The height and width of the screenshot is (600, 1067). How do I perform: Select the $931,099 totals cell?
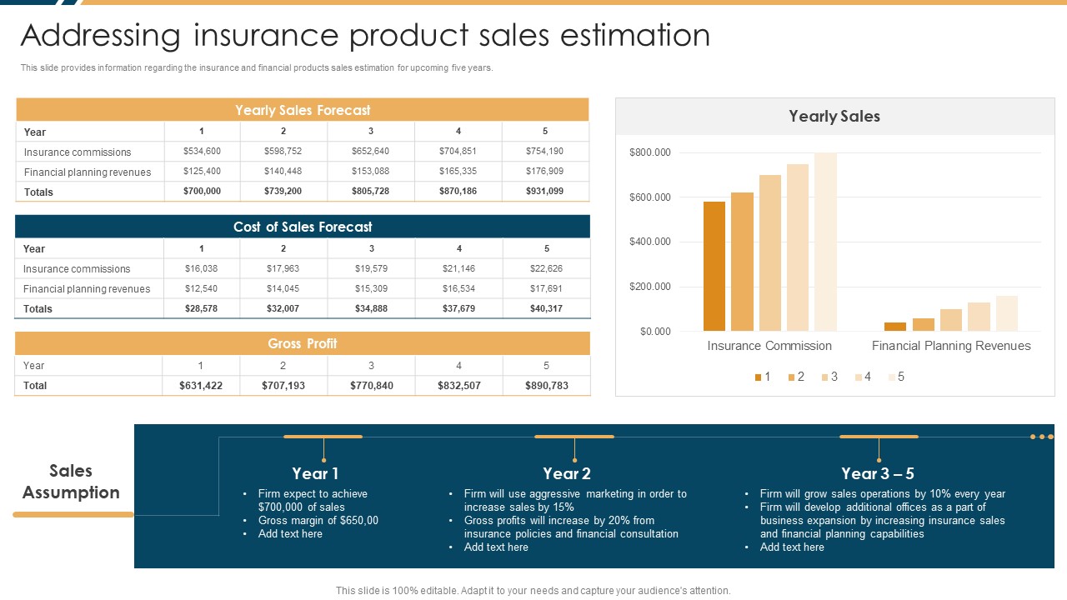click(545, 192)
